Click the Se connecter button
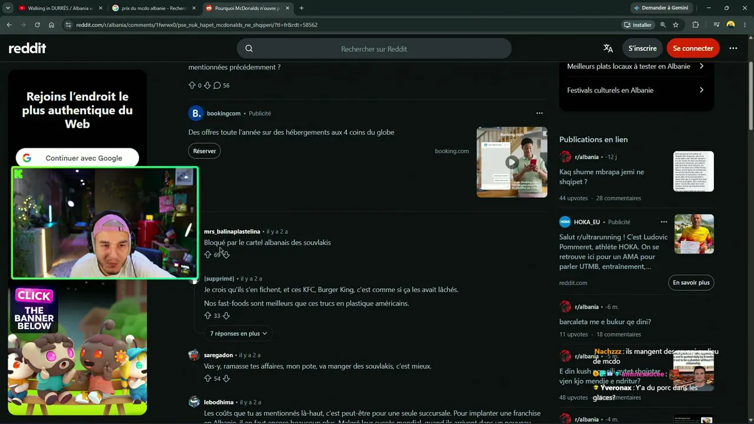This screenshot has width=754, height=424. click(693, 48)
